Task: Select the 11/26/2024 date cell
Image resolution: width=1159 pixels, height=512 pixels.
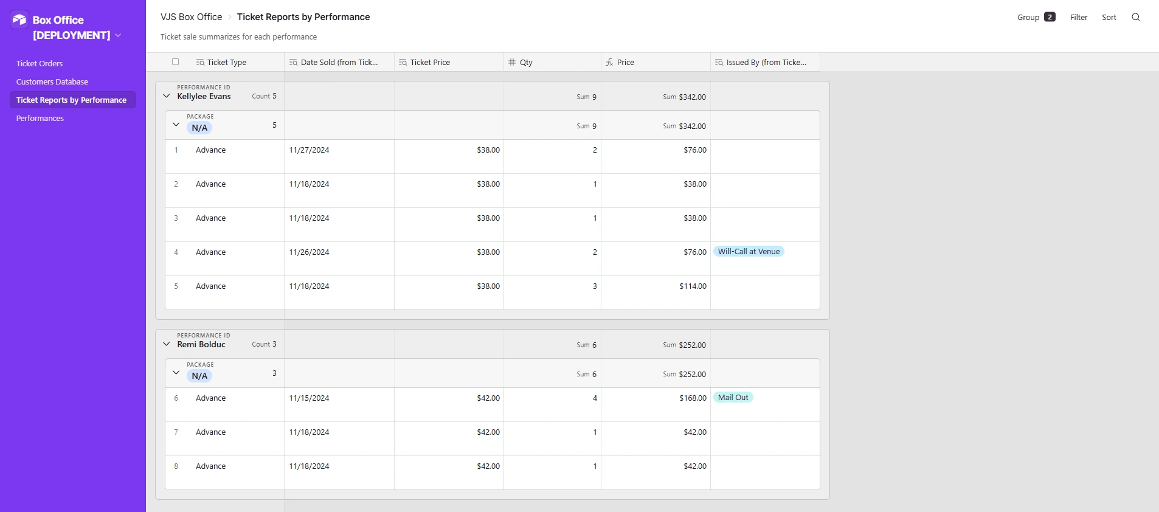Action: (339, 259)
